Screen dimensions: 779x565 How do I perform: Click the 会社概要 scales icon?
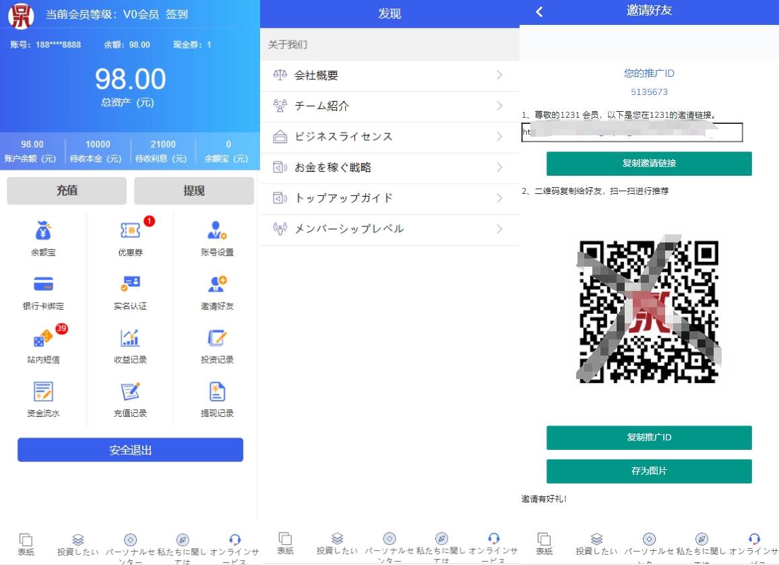tap(280, 75)
